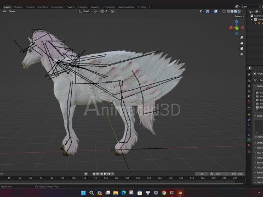Jump to the timeline start

94,174
